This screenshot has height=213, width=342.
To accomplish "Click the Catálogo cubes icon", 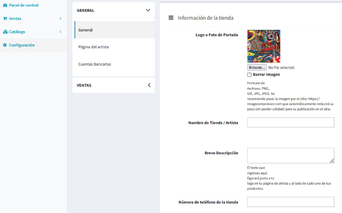I will (5, 32).
